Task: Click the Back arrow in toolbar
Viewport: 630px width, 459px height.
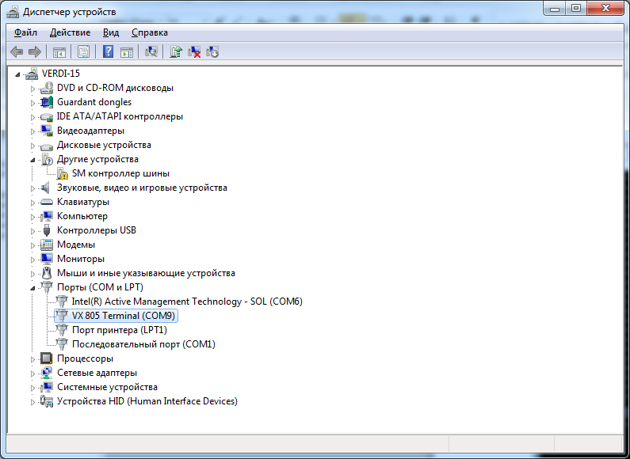Action: point(17,52)
